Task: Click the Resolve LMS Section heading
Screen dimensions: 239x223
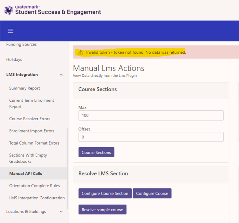Action: [103, 174]
